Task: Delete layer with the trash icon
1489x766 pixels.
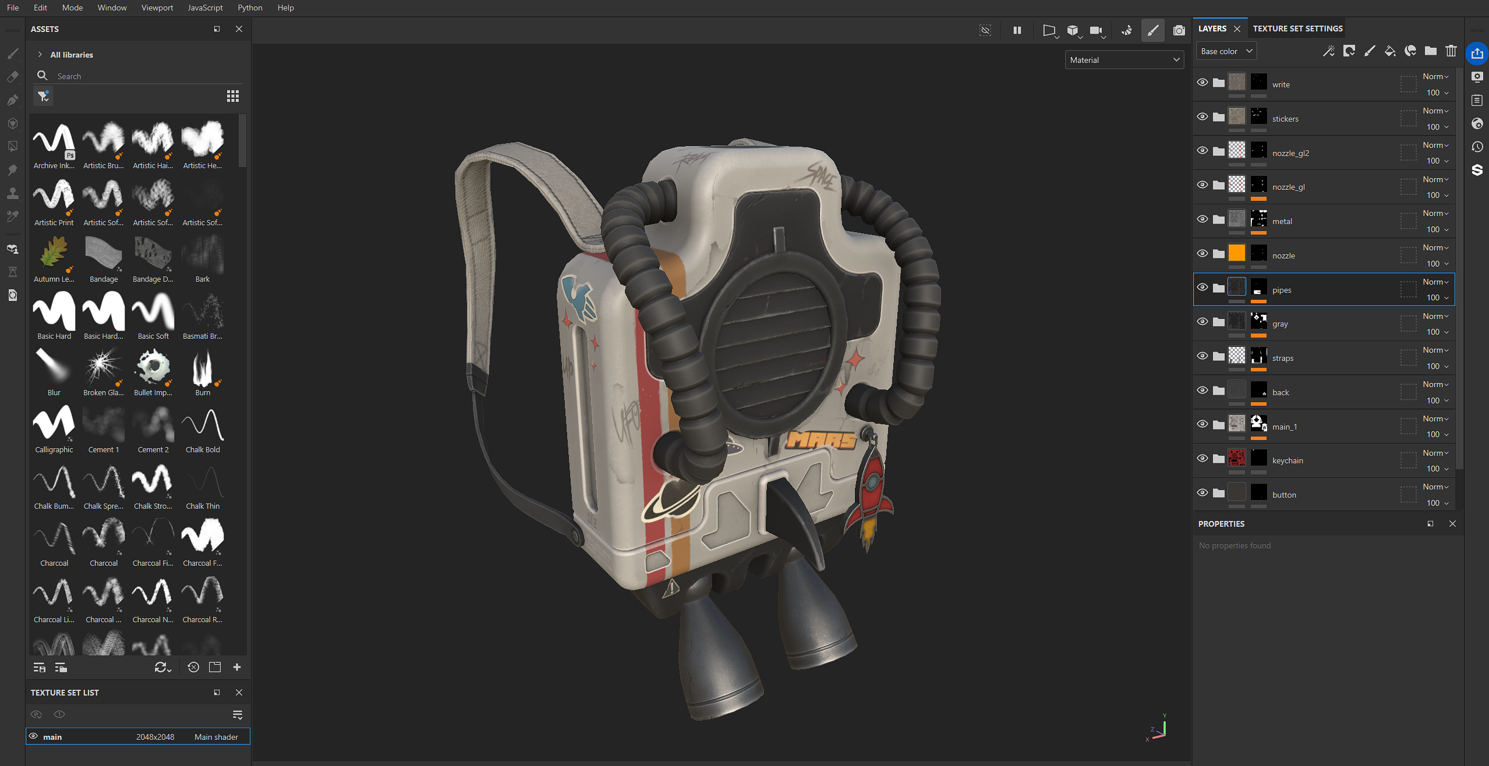Action: [x=1451, y=51]
